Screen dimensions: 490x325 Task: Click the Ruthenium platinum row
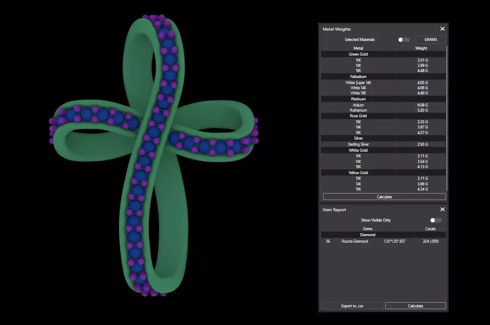(x=383, y=110)
